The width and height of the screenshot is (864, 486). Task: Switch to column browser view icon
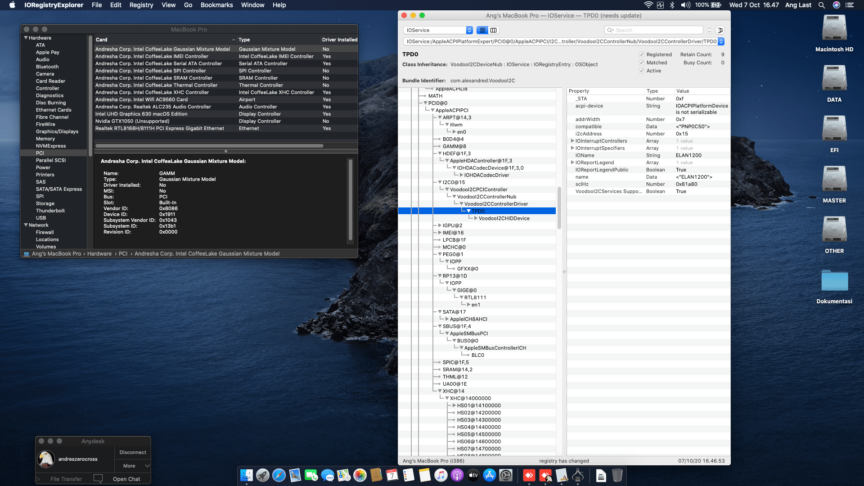(493, 30)
